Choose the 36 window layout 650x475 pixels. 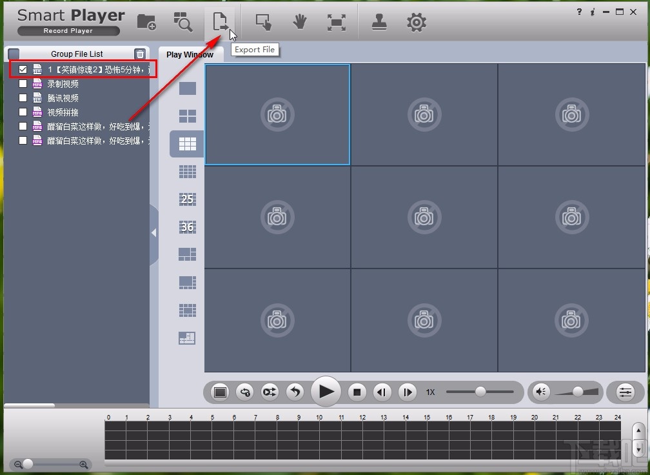pos(188,227)
